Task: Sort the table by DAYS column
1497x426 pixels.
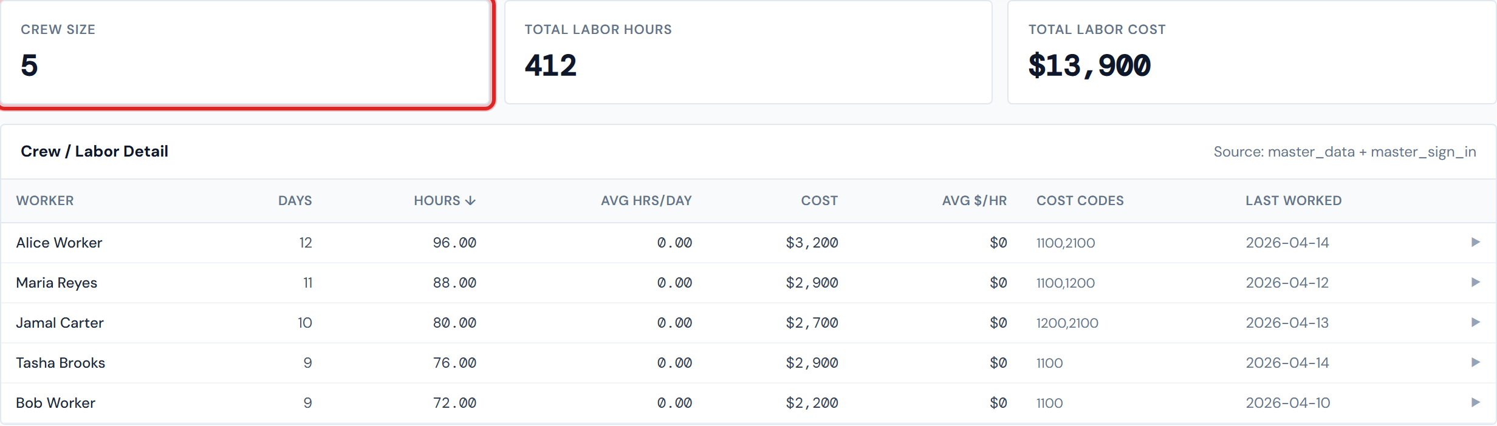Action: click(x=295, y=200)
